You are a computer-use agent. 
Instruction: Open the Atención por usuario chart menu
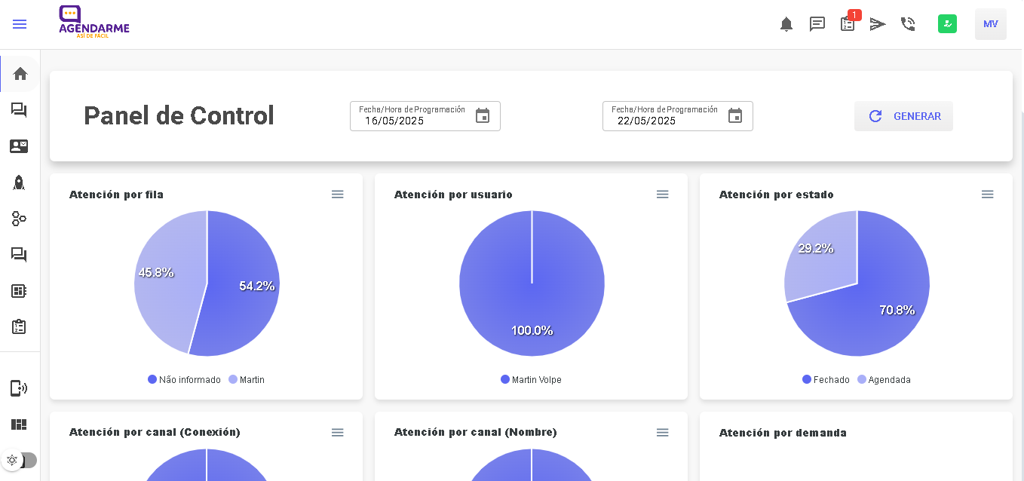point(663,195)
